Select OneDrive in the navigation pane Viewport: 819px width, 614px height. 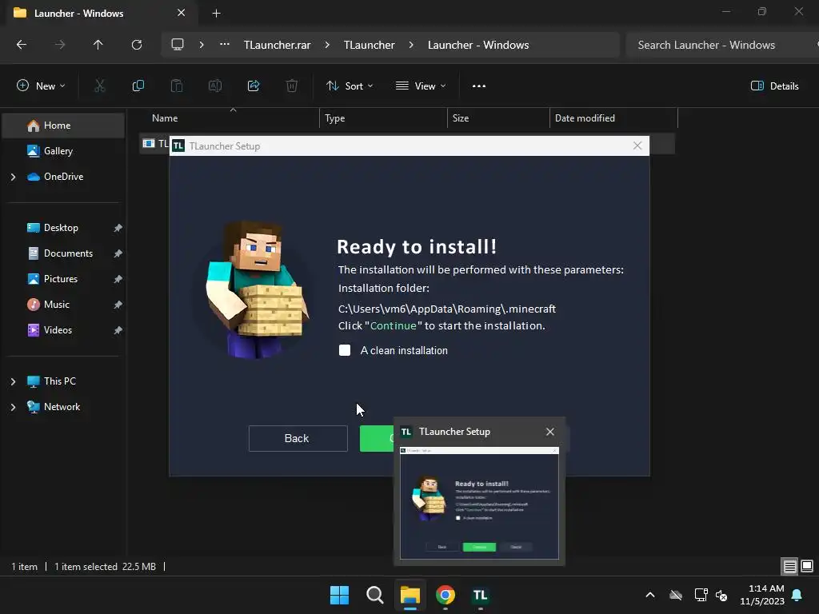[x=63, y=177]
